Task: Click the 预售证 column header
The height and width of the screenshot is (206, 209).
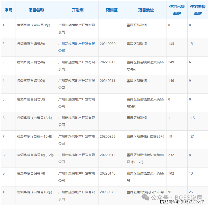Action: (112, 10)
